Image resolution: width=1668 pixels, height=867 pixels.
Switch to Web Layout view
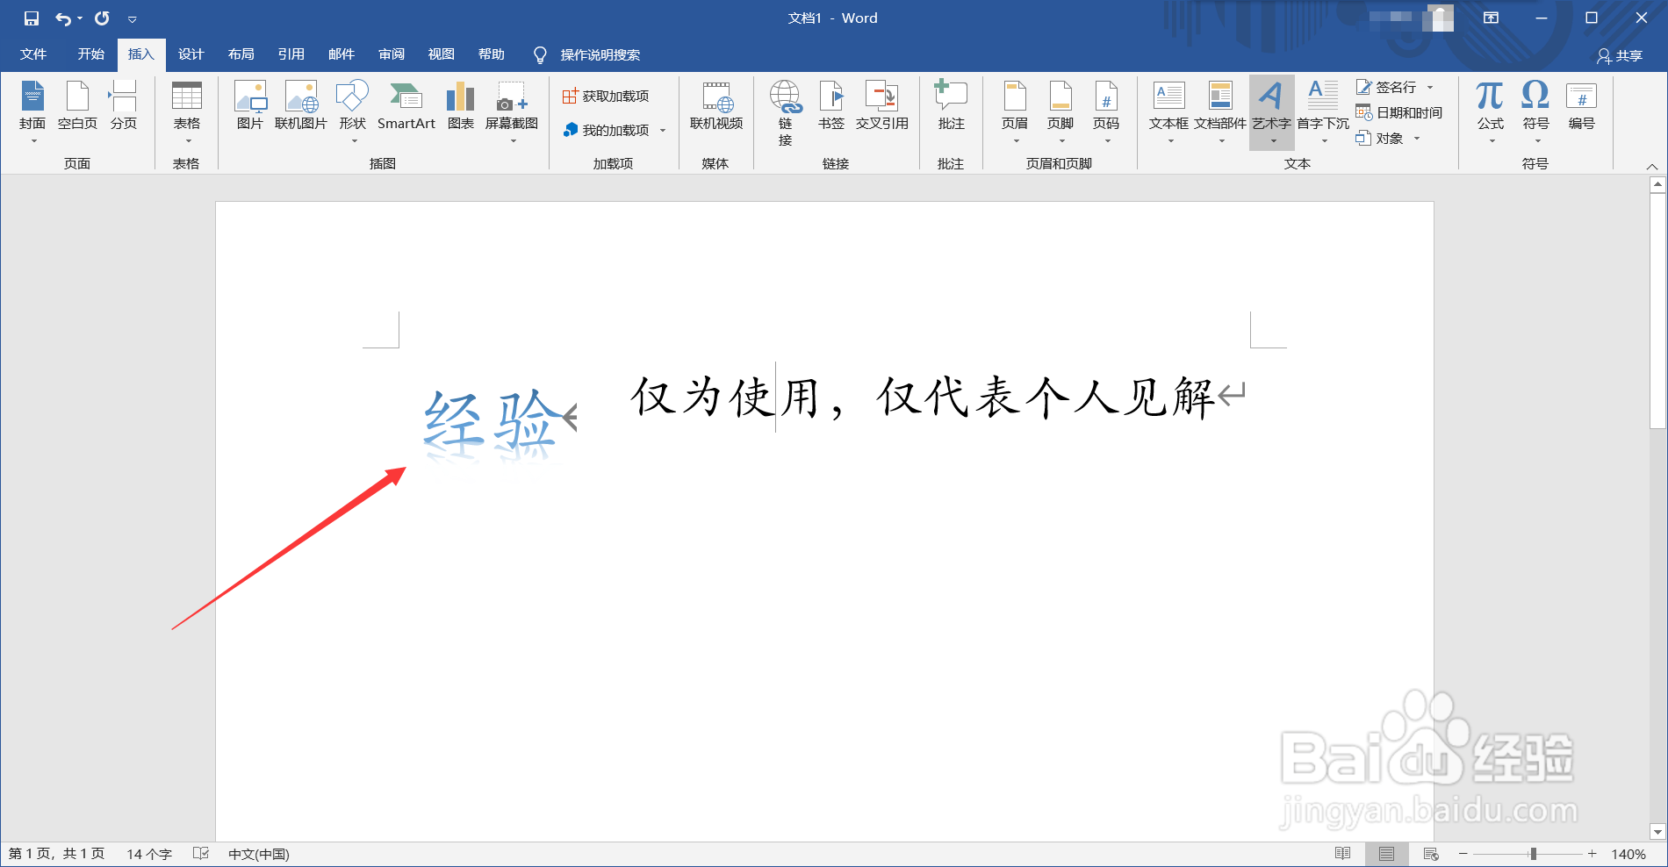point(1431,854)
